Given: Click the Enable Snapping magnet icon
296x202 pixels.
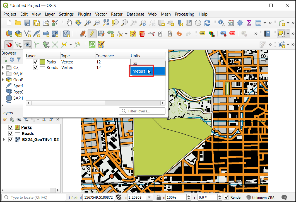Looking at the screenshot, I should [9, 44].
